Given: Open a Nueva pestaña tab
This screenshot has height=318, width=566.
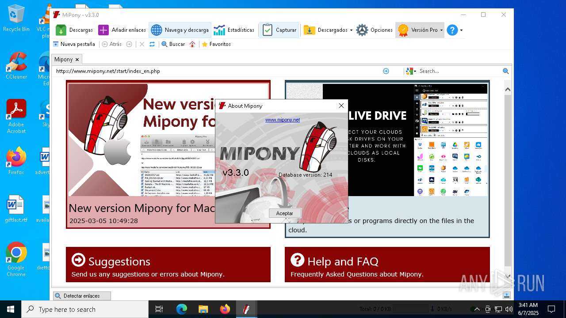Looking at the screenshot, I should click(74, 44).
